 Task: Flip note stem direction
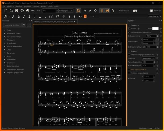(x=80, y=16)
